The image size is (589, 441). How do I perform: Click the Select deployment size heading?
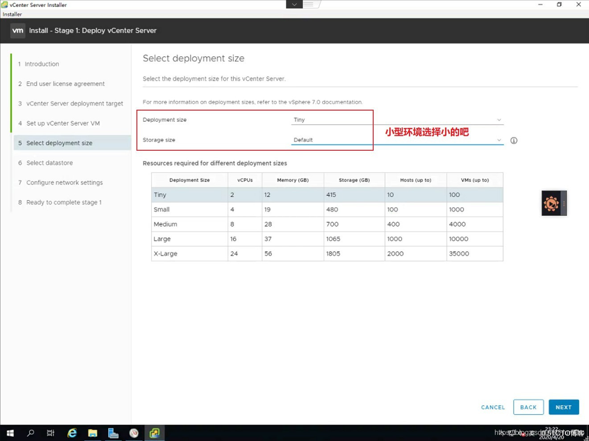(x=194, y=58)
